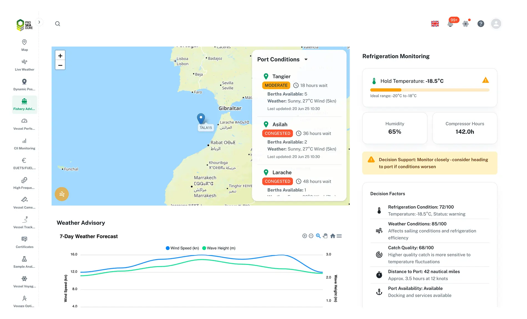Click the chart zoom out icon
The image size is (527, 319).
click(311, 236)
